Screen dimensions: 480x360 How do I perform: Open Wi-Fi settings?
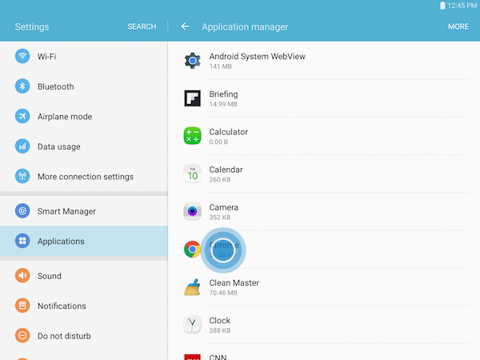(x=84, y=56)
